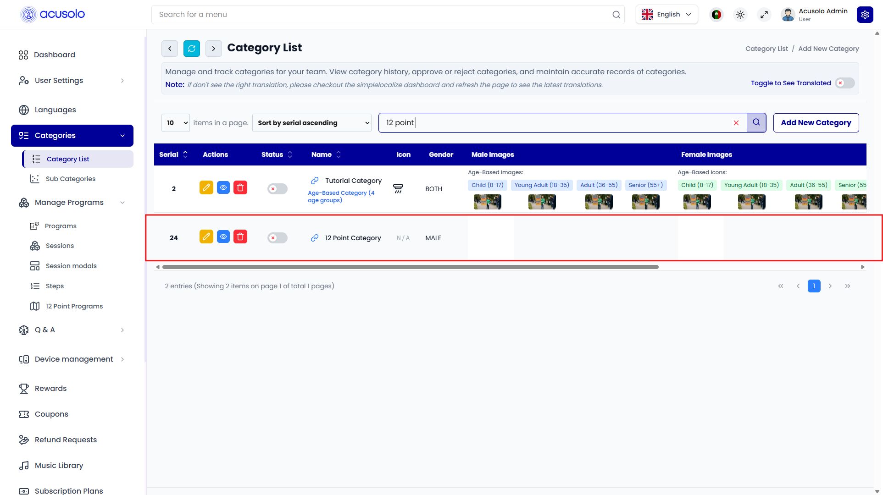Screen dimensions: 883x495
Task: Open the Dashboard menu item
Action: (x=72, y=55)
